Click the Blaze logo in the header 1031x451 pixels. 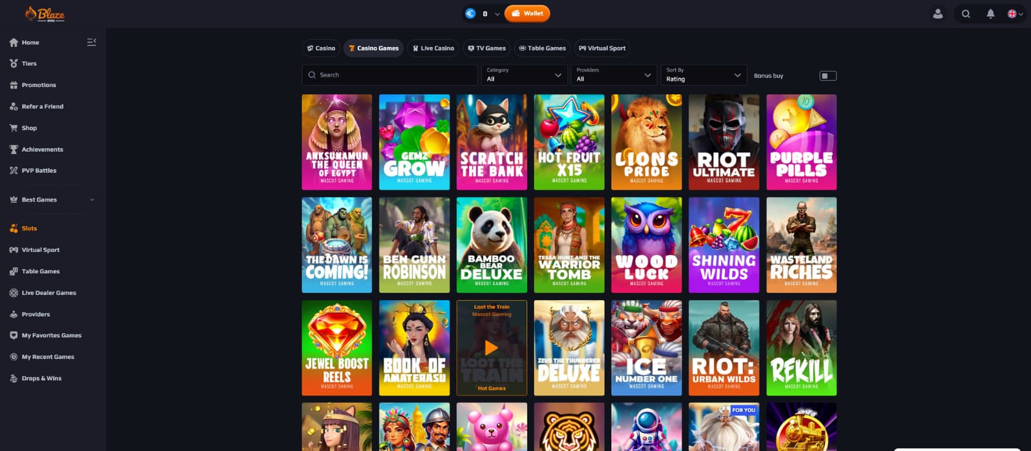pyautogui.click(x=44, y=14)
